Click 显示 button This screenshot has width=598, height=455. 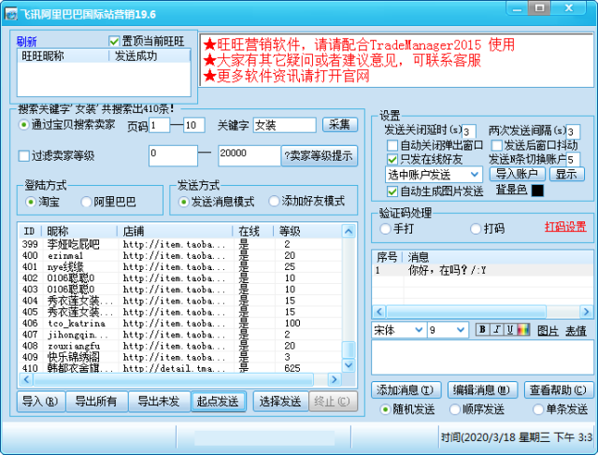567,174
